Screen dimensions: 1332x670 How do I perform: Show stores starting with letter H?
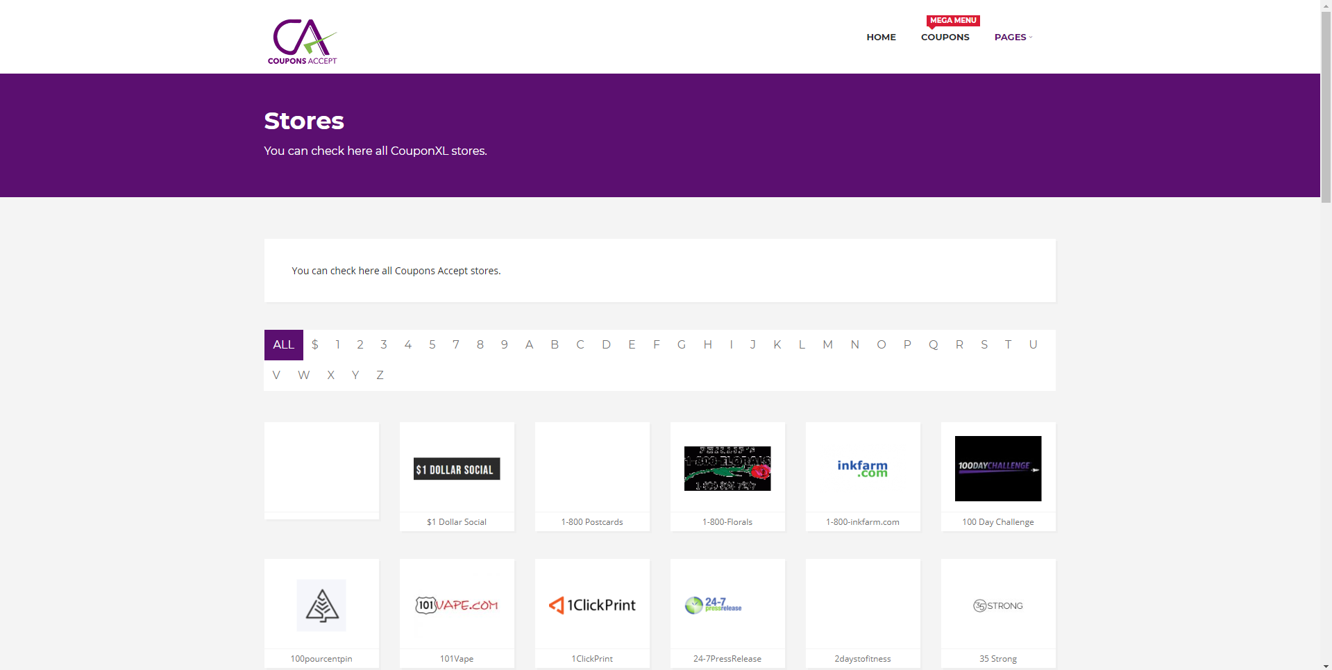708,345
